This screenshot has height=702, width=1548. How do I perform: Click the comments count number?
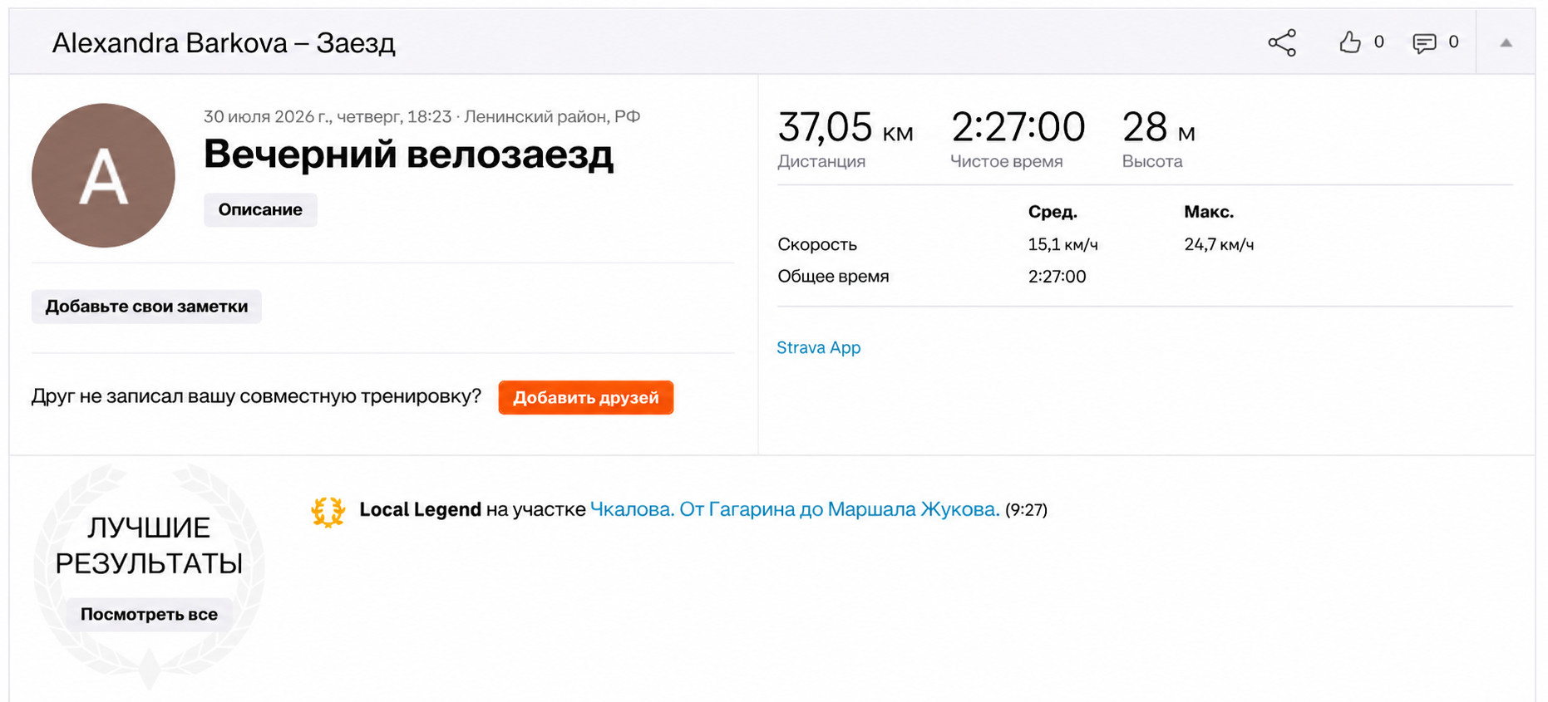pos(1453,42)
